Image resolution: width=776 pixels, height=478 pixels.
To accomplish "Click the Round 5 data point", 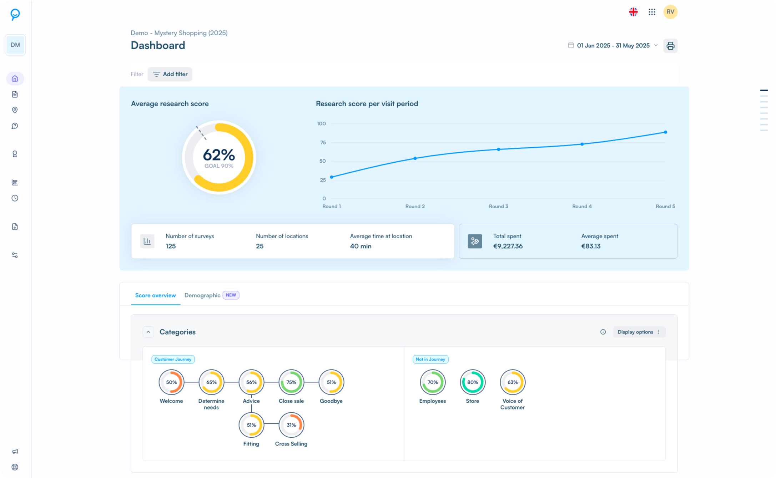I will [666, 132].
